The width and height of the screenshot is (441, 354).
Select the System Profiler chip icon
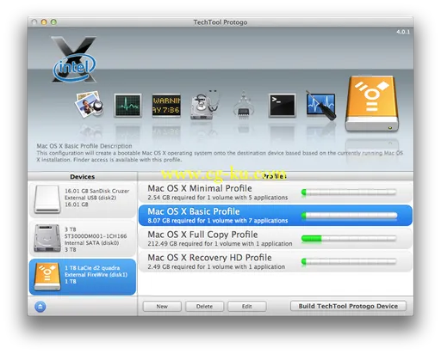click(244, 105)
